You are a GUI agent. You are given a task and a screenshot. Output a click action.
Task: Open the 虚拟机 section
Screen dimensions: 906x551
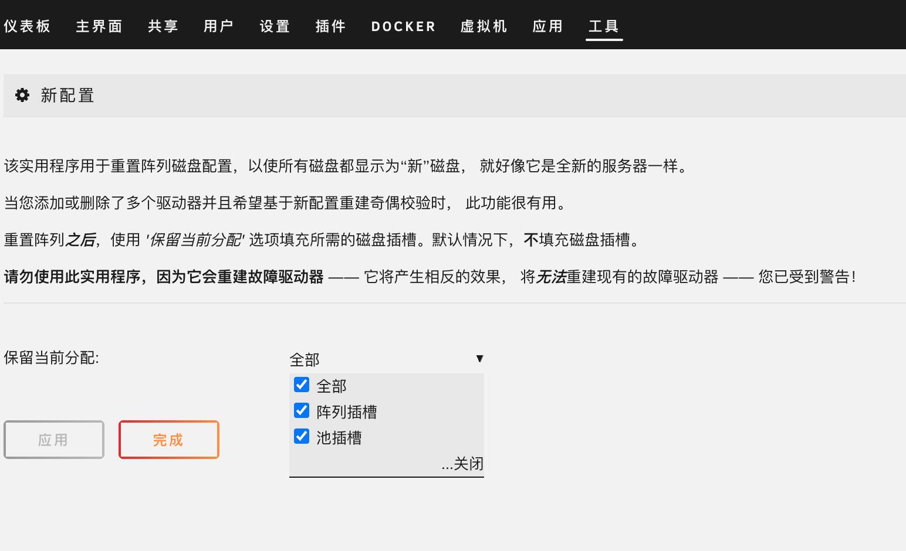[x=483, y=26]
